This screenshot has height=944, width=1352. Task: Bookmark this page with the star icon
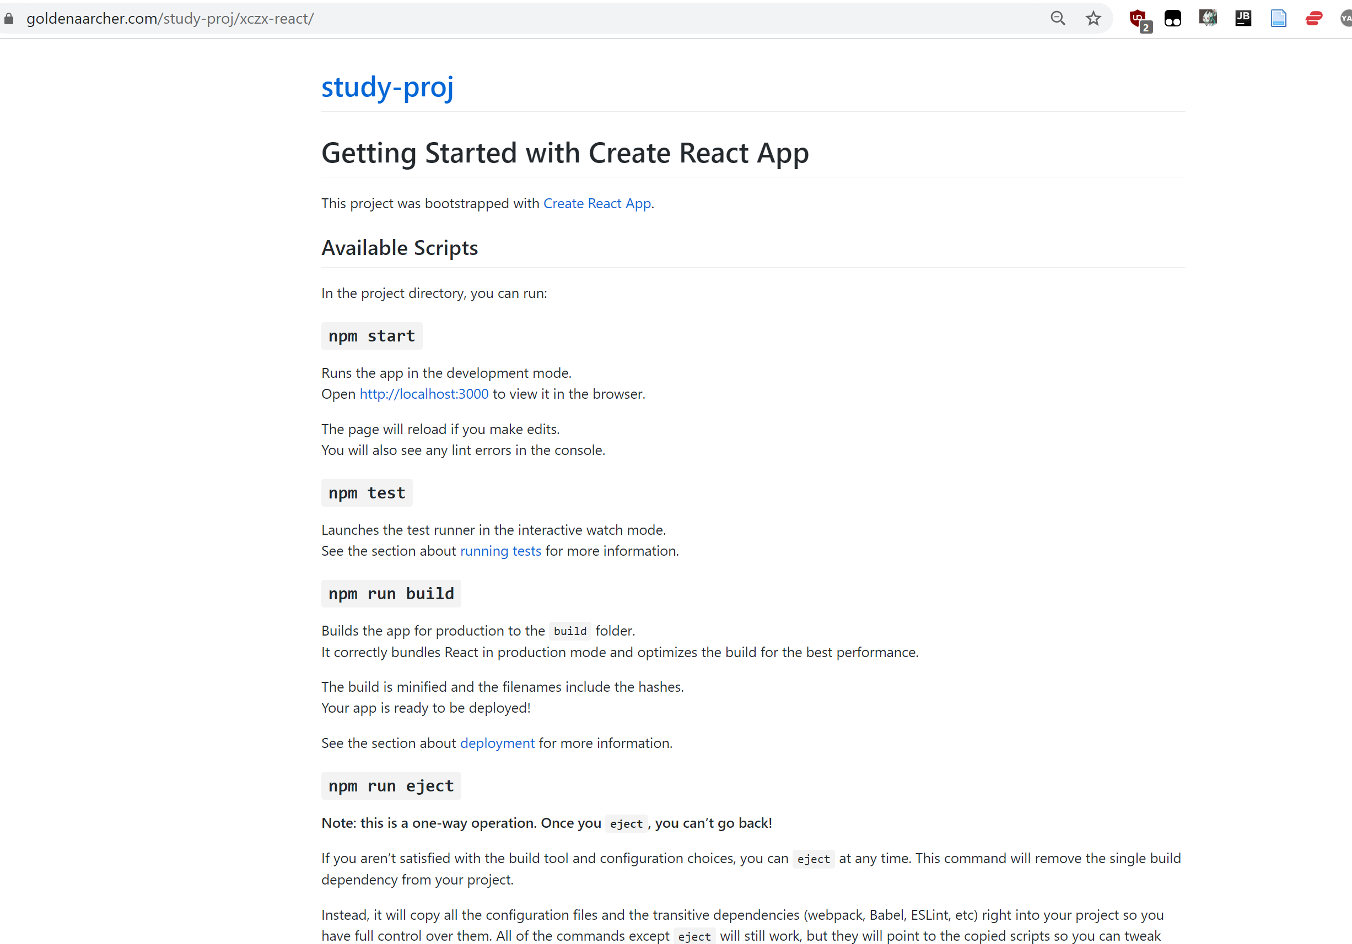click(1093, 19)
